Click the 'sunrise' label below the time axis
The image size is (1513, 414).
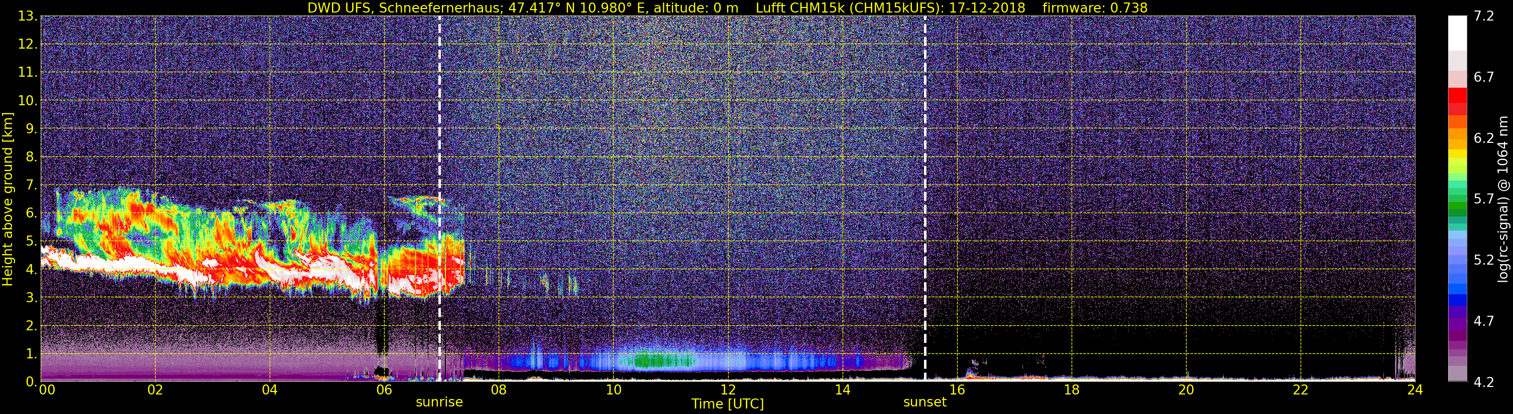(439, 402)
